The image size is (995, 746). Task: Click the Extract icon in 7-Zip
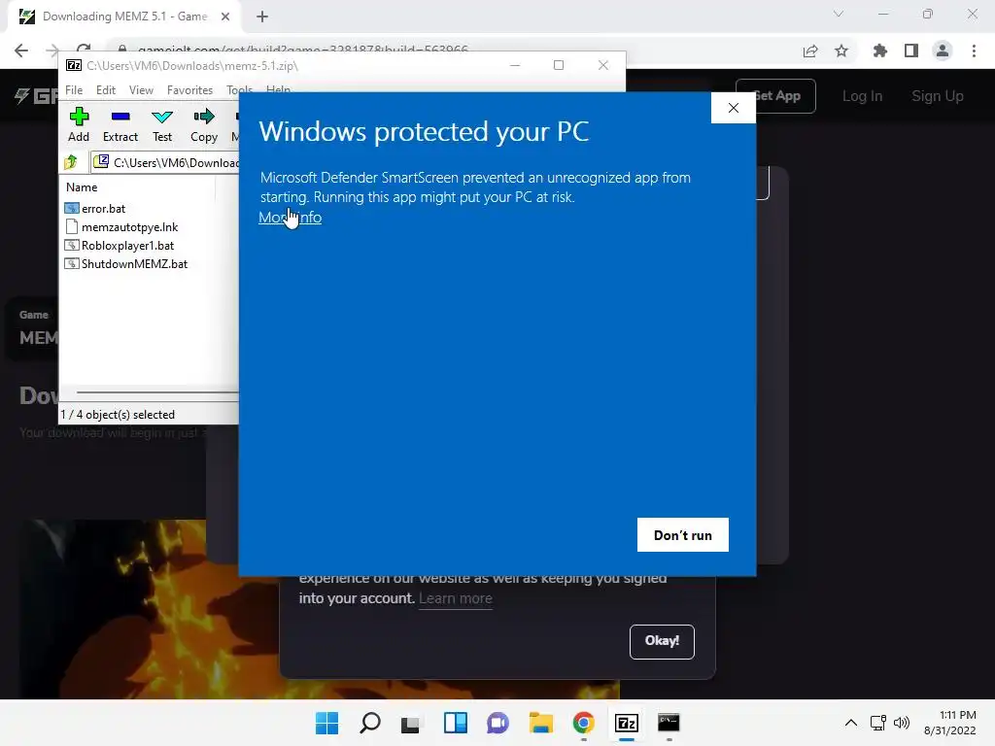pos(120,117)
